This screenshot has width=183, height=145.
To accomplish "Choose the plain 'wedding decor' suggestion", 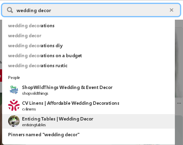I will tap(25, 36).
